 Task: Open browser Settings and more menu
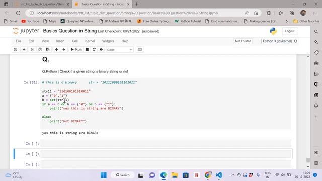[x=315, y=13]
